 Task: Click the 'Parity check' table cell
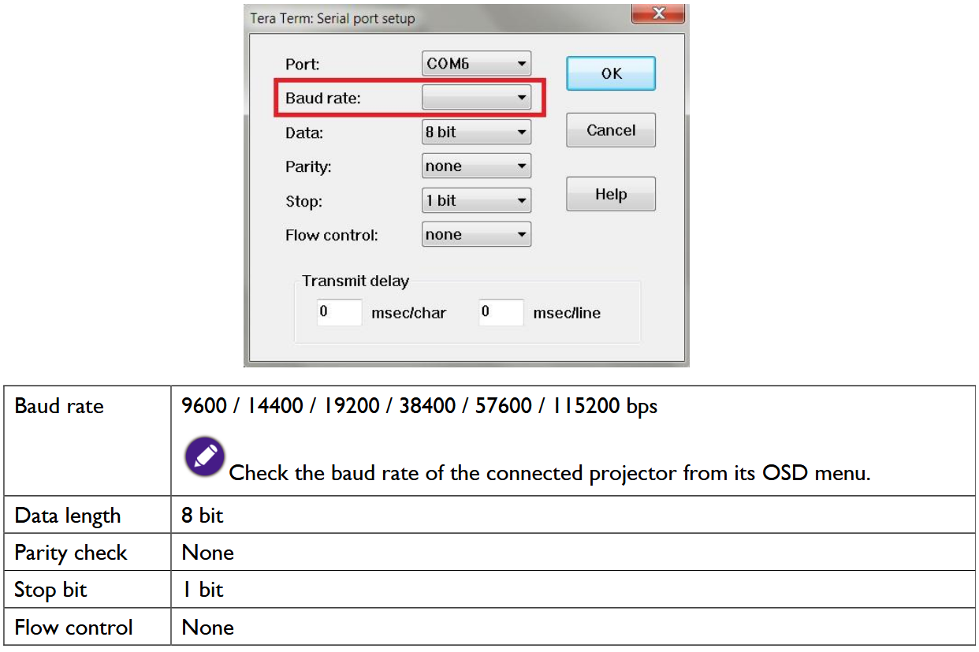pos(87,552)
